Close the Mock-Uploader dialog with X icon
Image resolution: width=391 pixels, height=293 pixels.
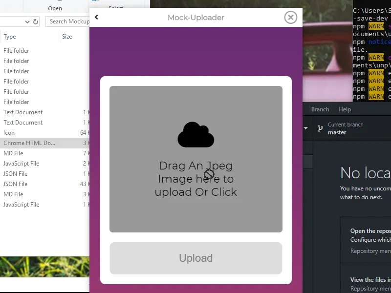290,18
